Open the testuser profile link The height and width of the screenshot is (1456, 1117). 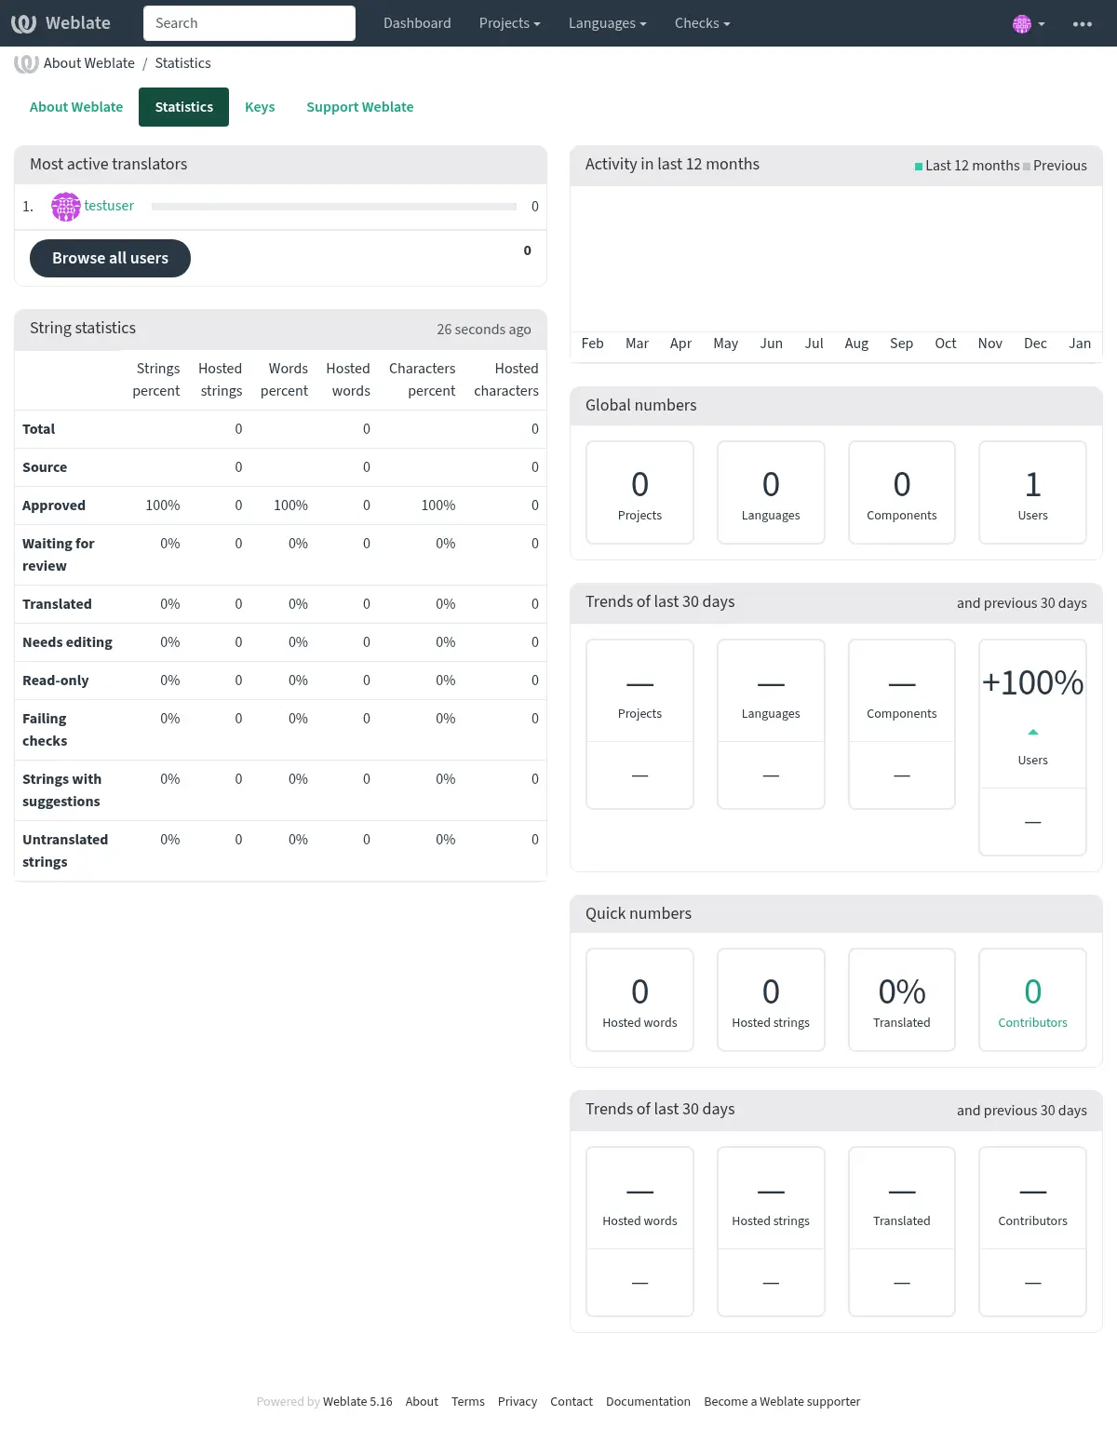109,206
